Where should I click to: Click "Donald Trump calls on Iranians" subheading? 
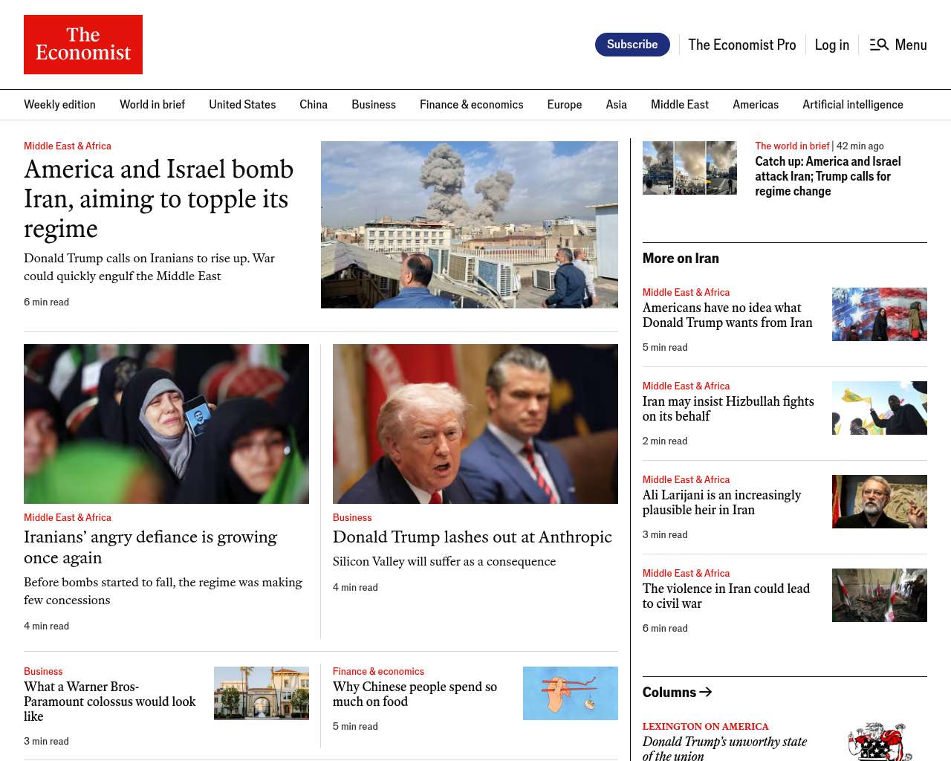point(149,267)
